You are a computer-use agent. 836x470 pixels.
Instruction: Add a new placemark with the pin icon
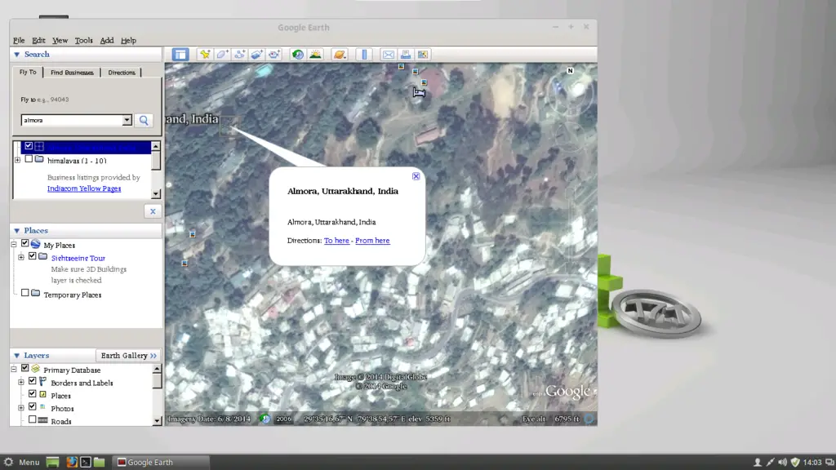205,55
